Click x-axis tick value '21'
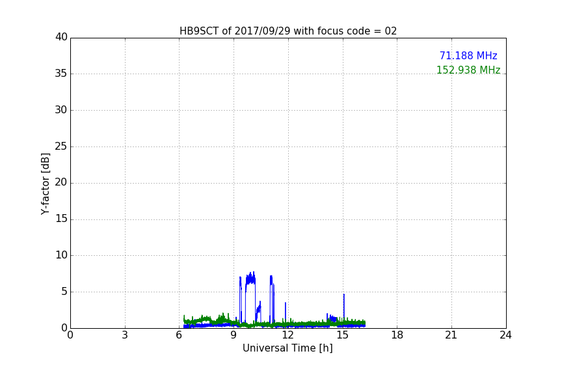562x375 pixels. click(451, 335)
